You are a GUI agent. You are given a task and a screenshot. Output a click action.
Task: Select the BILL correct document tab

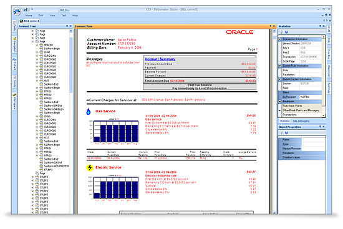(x=29, y=21)
